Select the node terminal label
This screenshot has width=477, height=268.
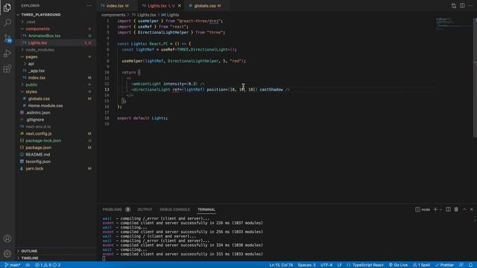click(x=423, y=209)
